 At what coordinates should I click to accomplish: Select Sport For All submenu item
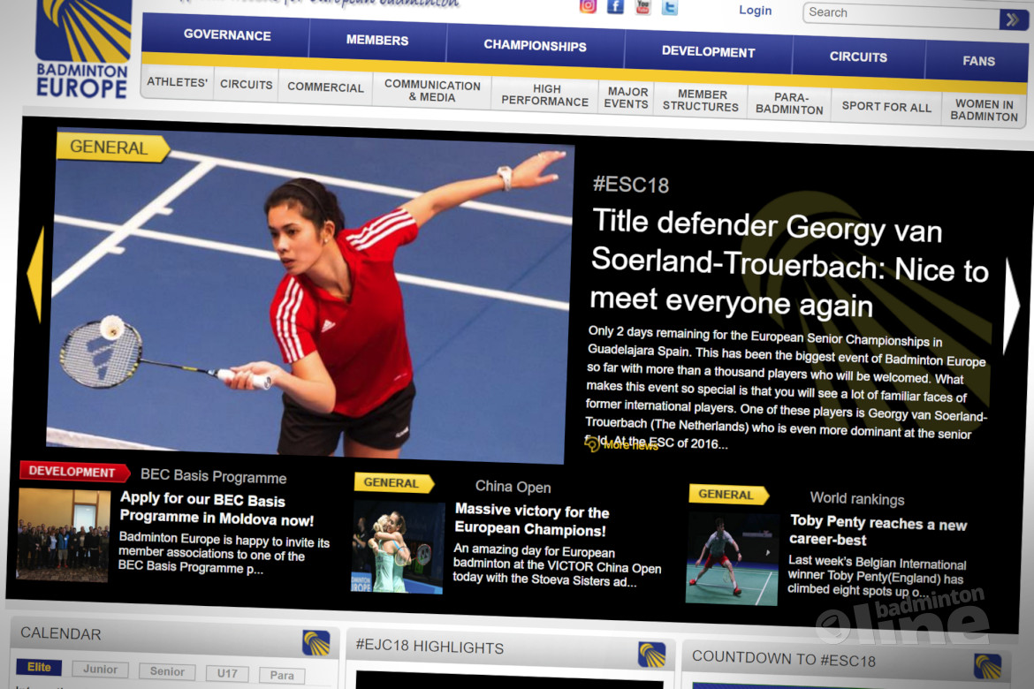tap(886, 107)
